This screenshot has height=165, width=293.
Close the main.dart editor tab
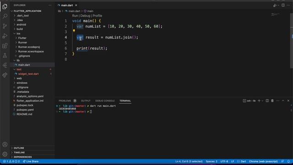click(x=76, y=5)
